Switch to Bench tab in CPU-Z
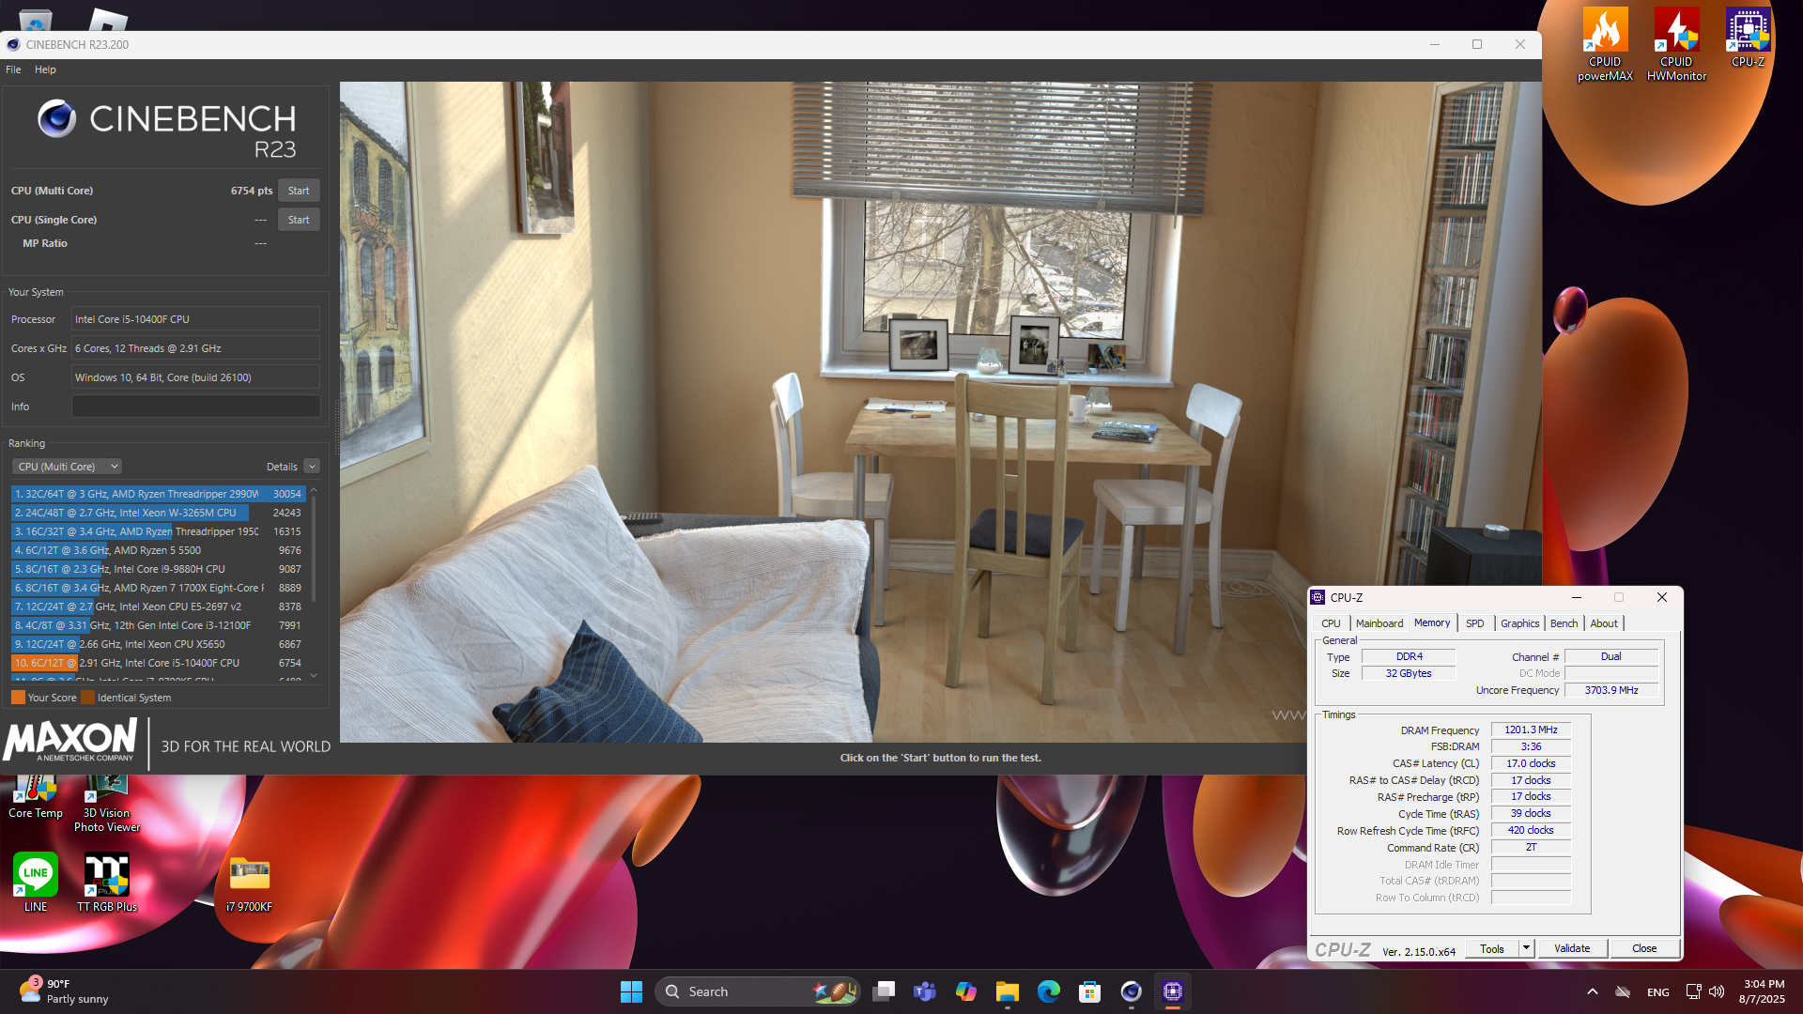Screen dimensions: 1803x1014 click(x=1564, y=623)
